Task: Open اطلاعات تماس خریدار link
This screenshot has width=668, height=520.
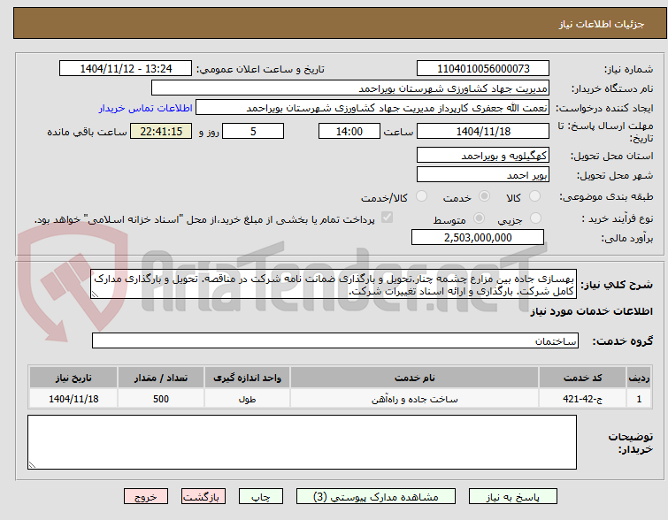Action: [x=146, y=108]
